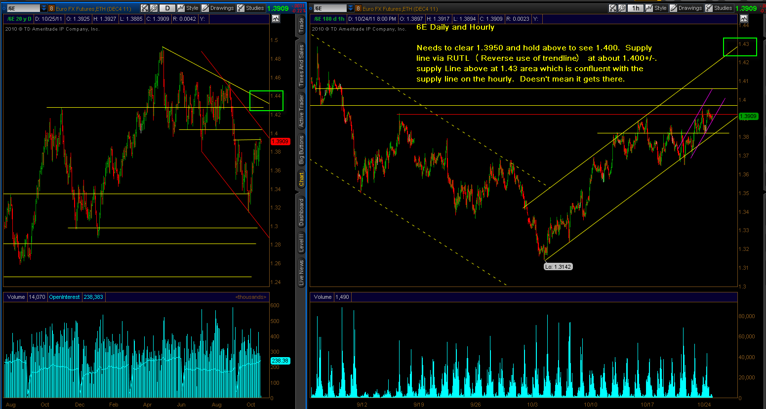Click the <thousands> label in the left volume panel
Viewport: 766px width, 409px height.
point(251,297)
